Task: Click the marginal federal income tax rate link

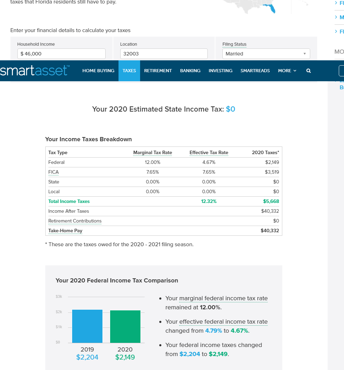Action: click(223, 298)
